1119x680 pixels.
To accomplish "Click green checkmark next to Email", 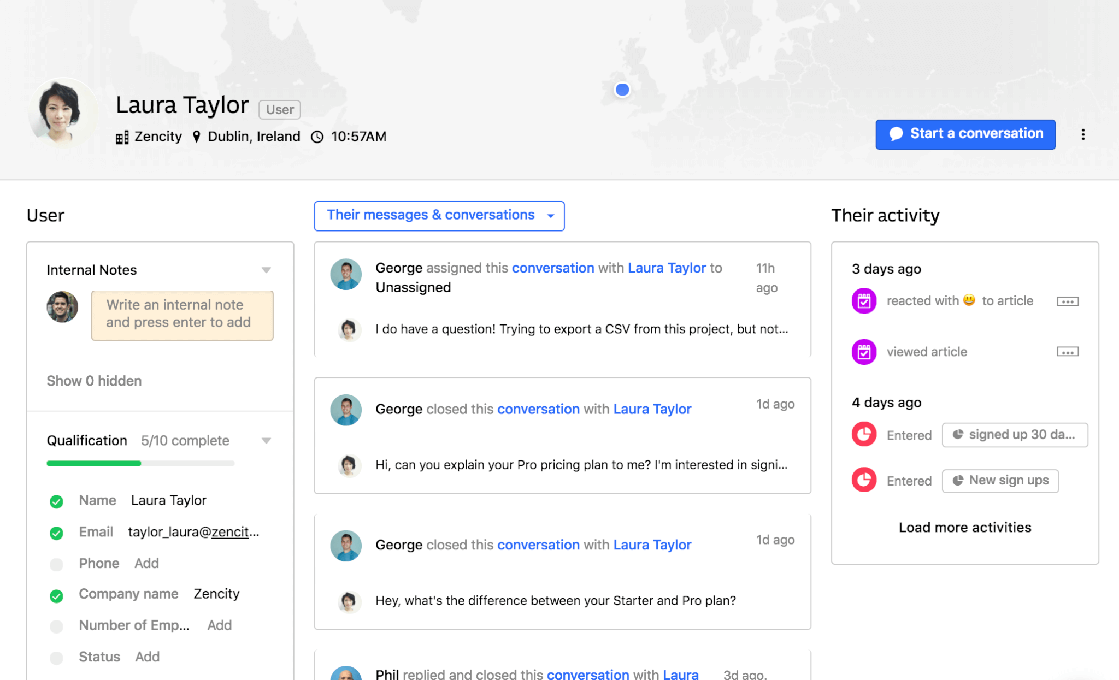I will (56, 533).
